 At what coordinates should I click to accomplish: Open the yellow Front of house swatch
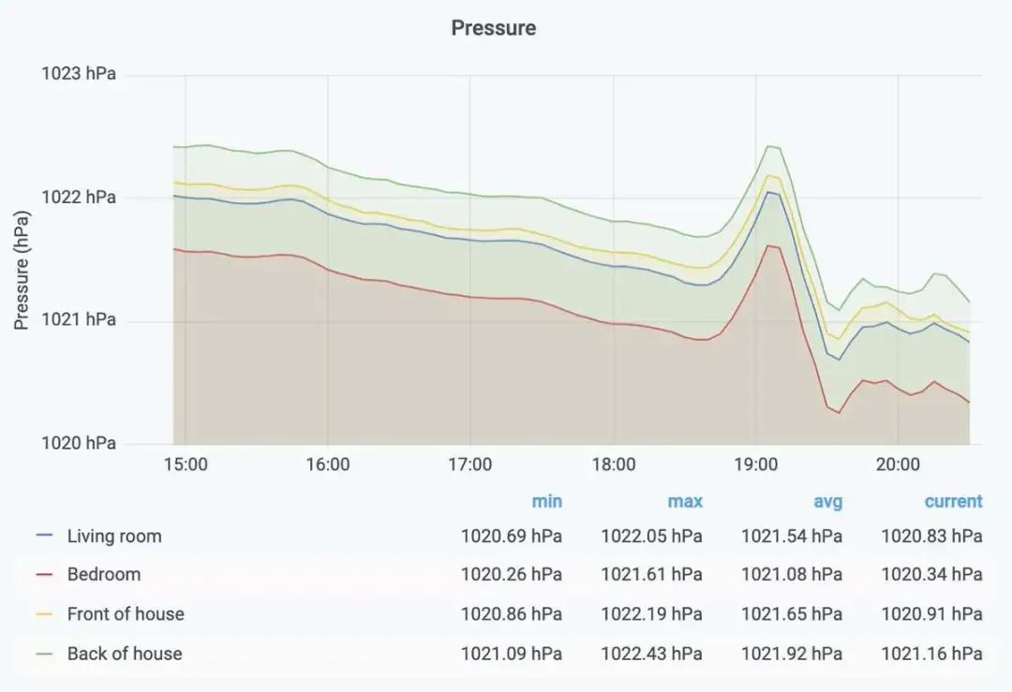point(45,614)
